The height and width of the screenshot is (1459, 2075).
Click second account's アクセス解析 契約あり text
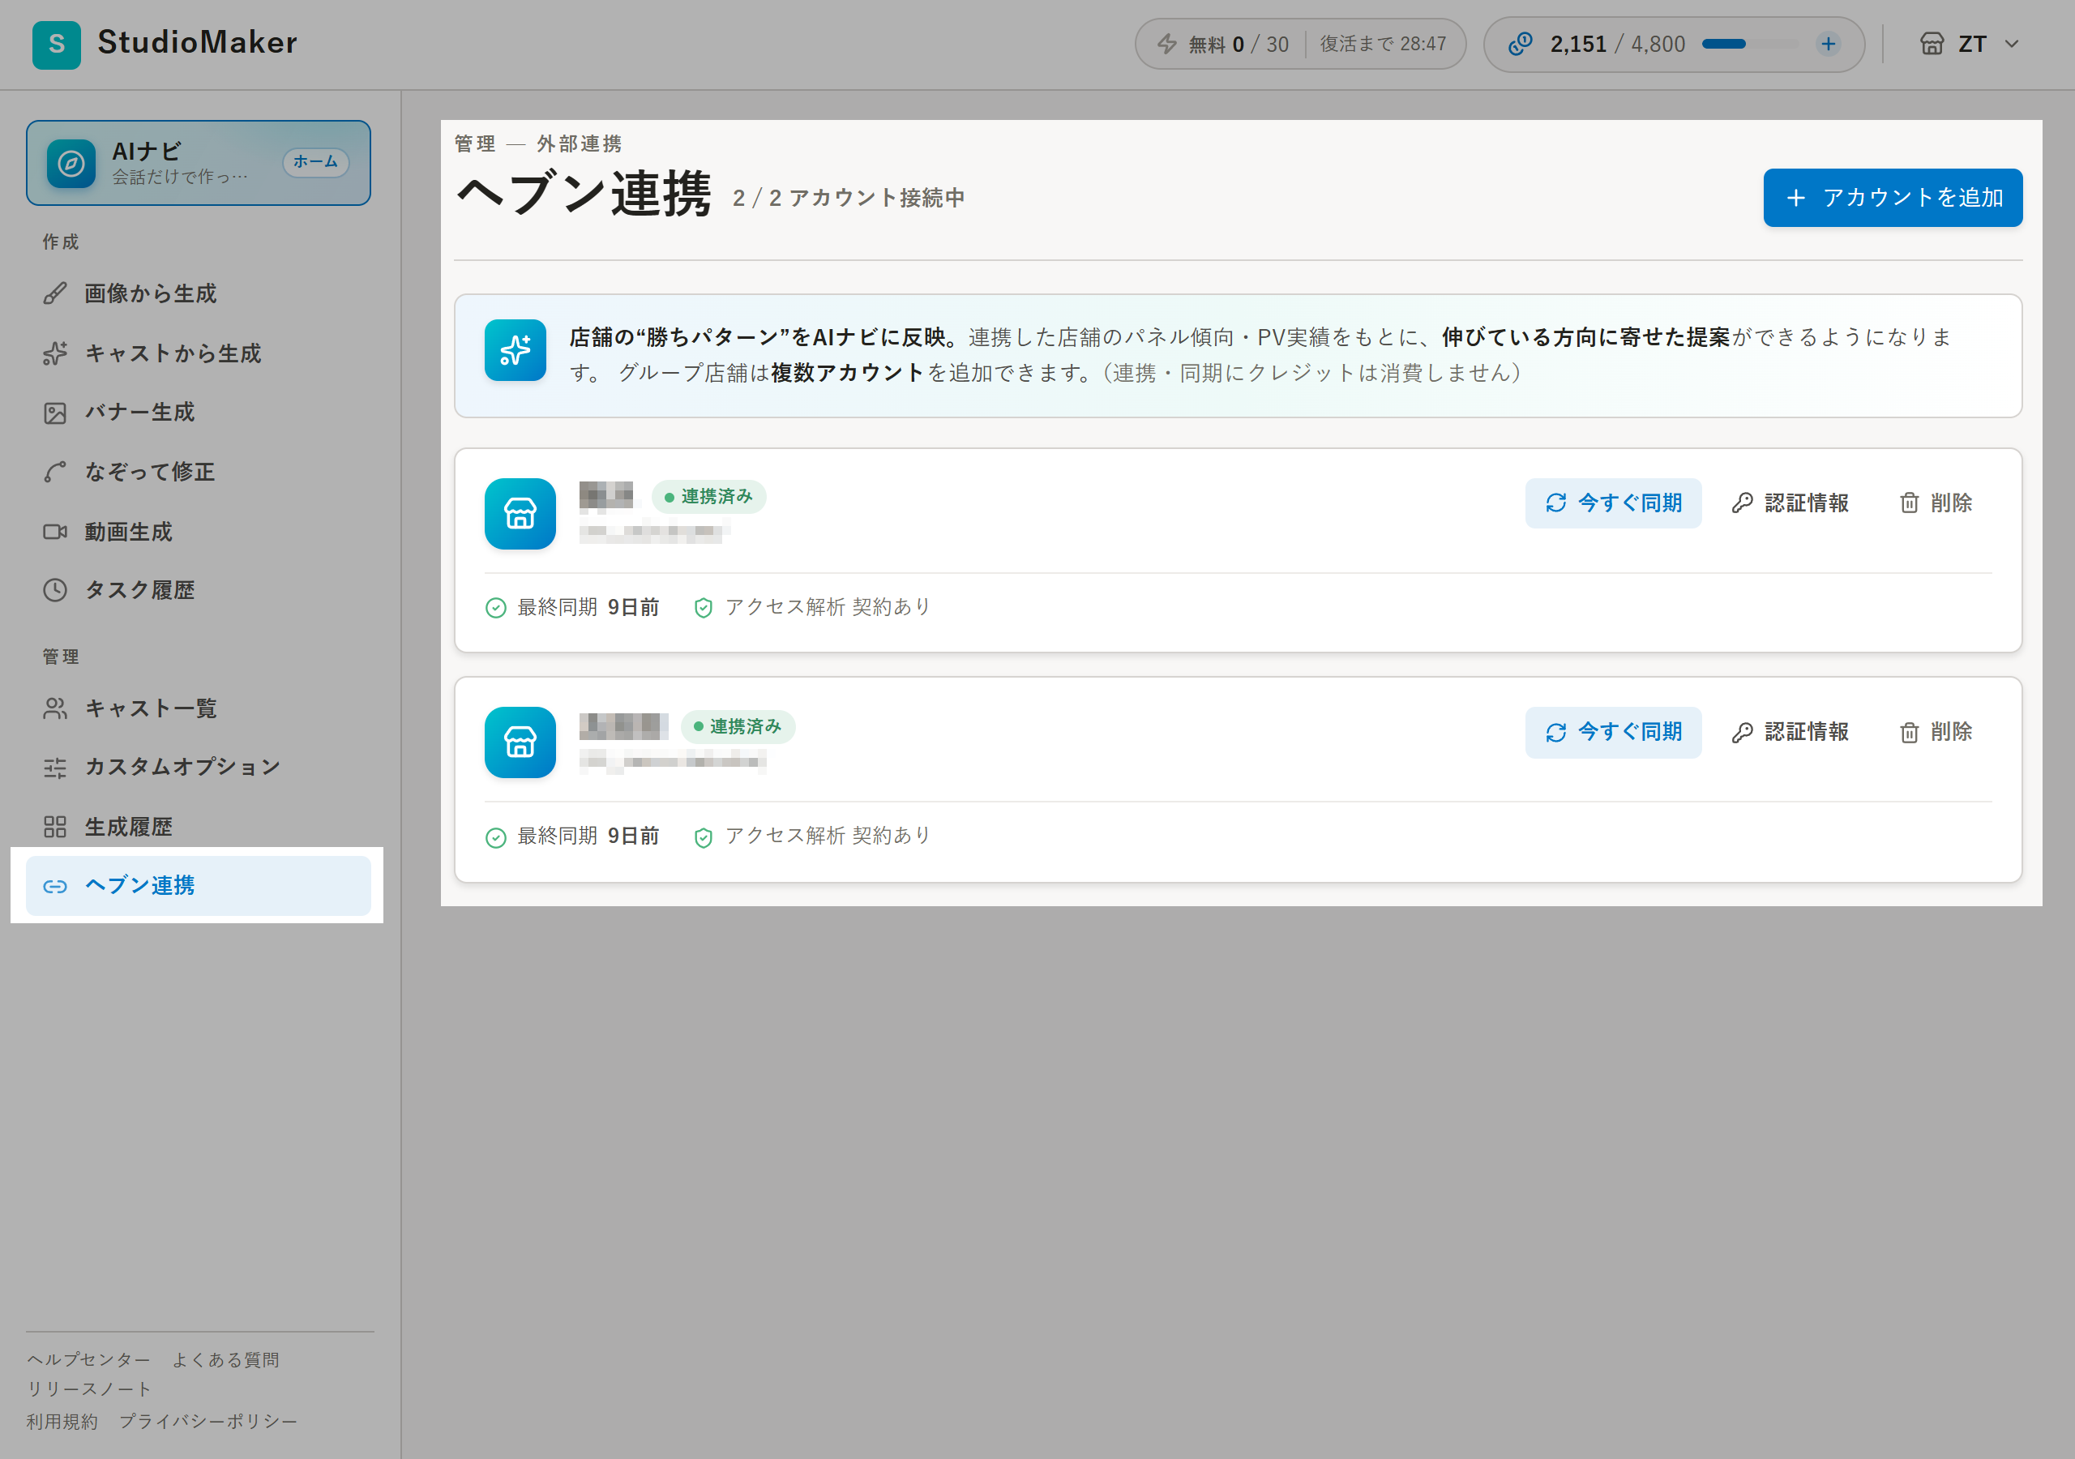coord(828,836)
